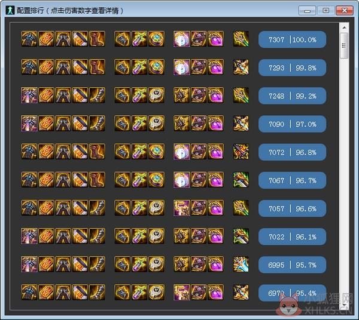
Task: Open details for the 7293 | 99.8% damage result
Action: click(x=292, y=67)
